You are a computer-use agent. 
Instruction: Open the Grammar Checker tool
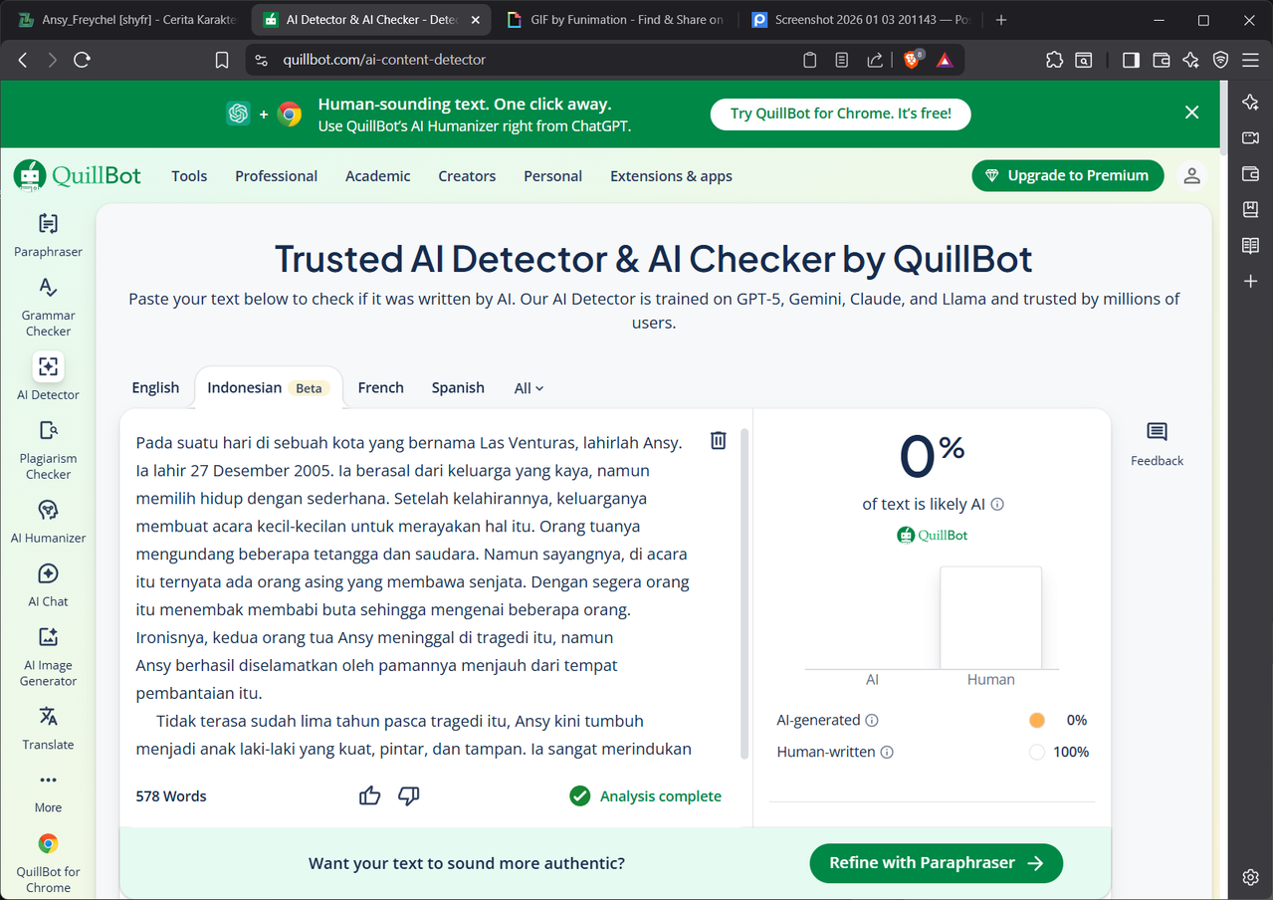[48, 307]
